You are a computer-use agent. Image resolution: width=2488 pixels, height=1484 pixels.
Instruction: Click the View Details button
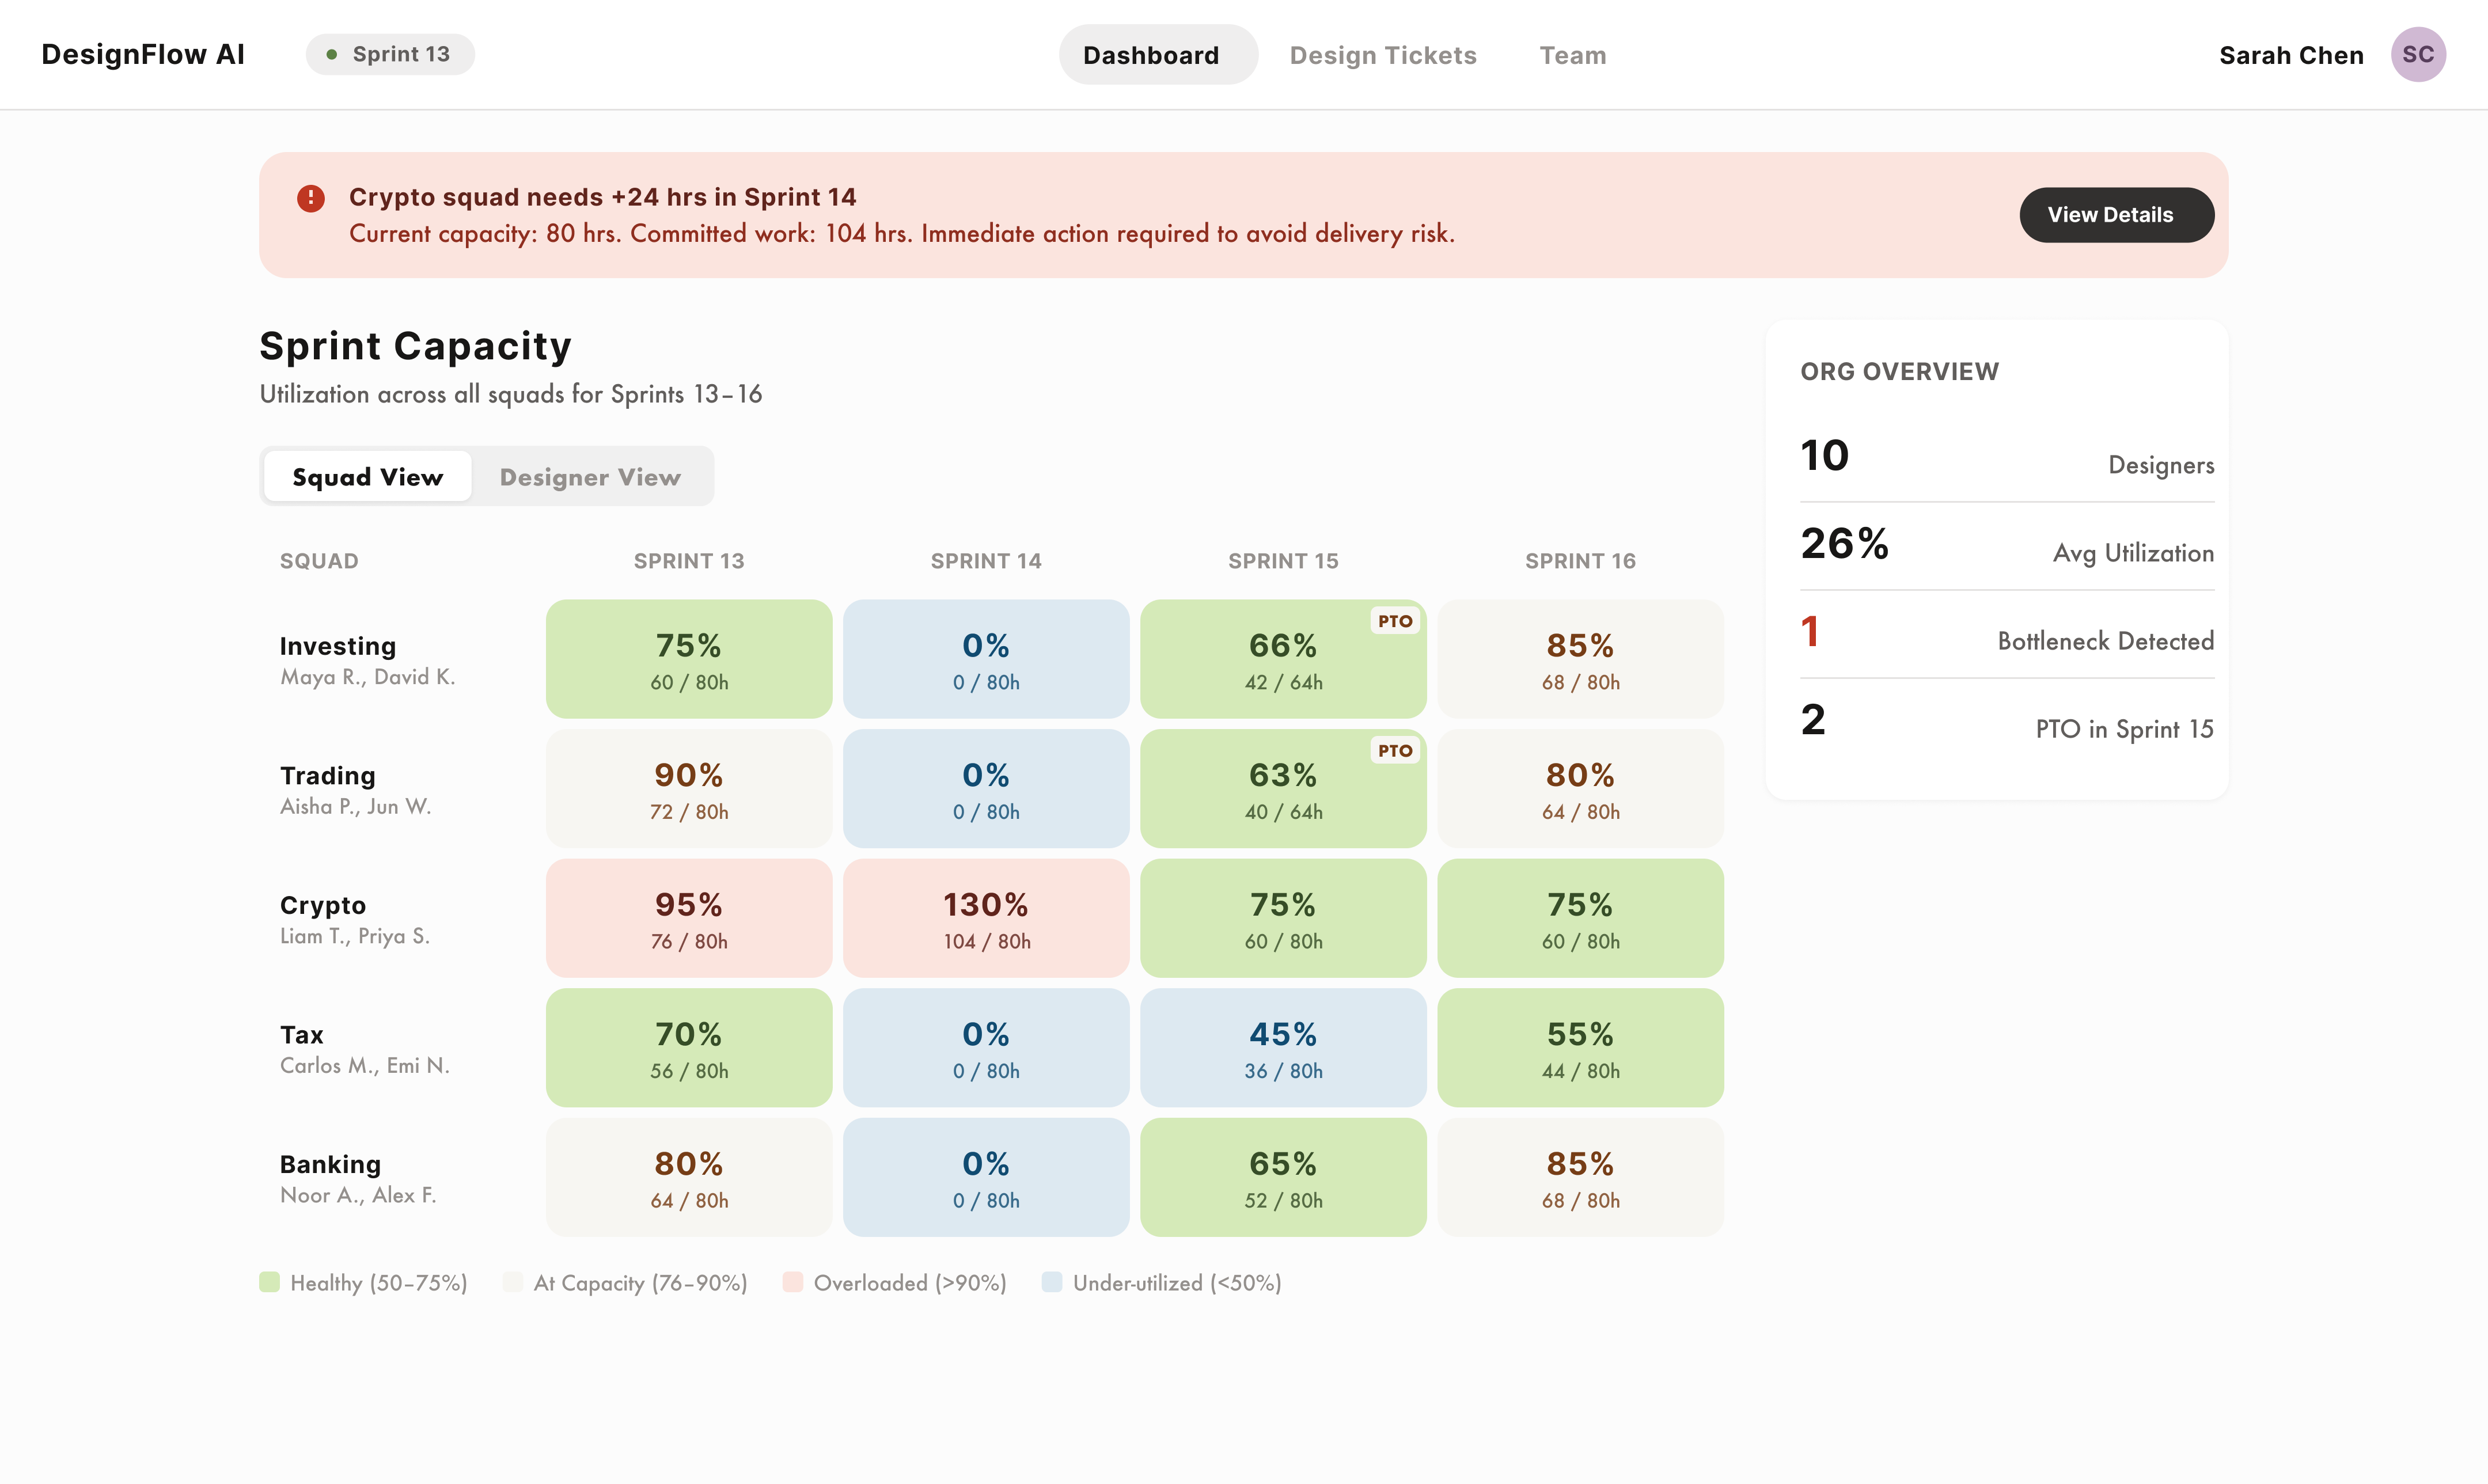click(x=2116, y=214)
